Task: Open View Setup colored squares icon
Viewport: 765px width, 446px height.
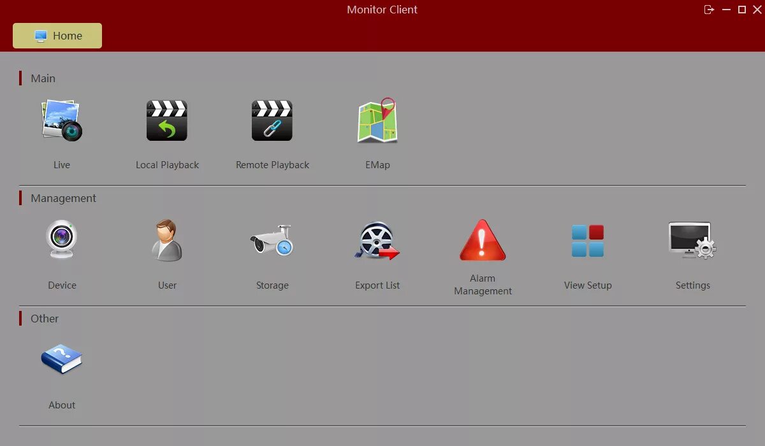Action: [x=588, y=240]
